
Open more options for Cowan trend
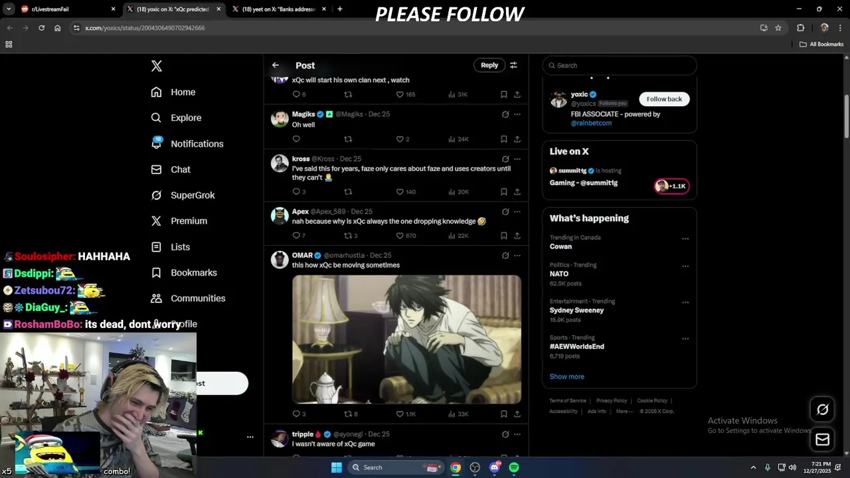(x=685, y=239)
